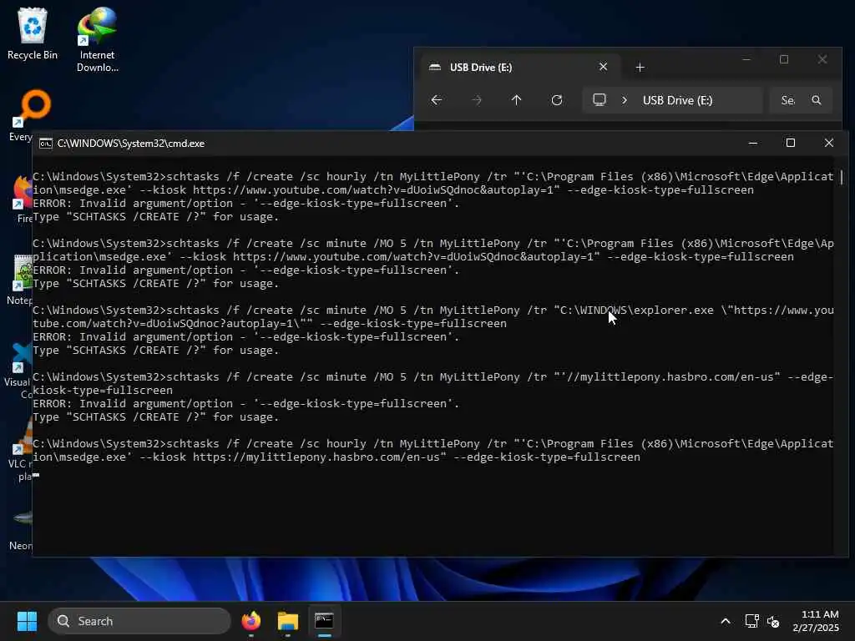Open the network status tray icon
The width and height of the screenshot is (855, 641).
pyautogui.click(x=752, y=621)
